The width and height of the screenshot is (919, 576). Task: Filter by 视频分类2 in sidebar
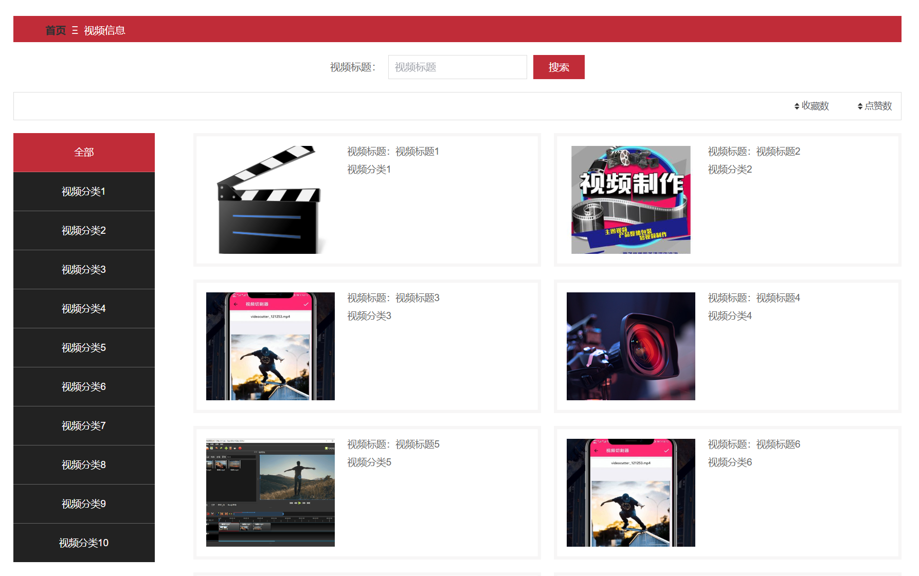84,230
